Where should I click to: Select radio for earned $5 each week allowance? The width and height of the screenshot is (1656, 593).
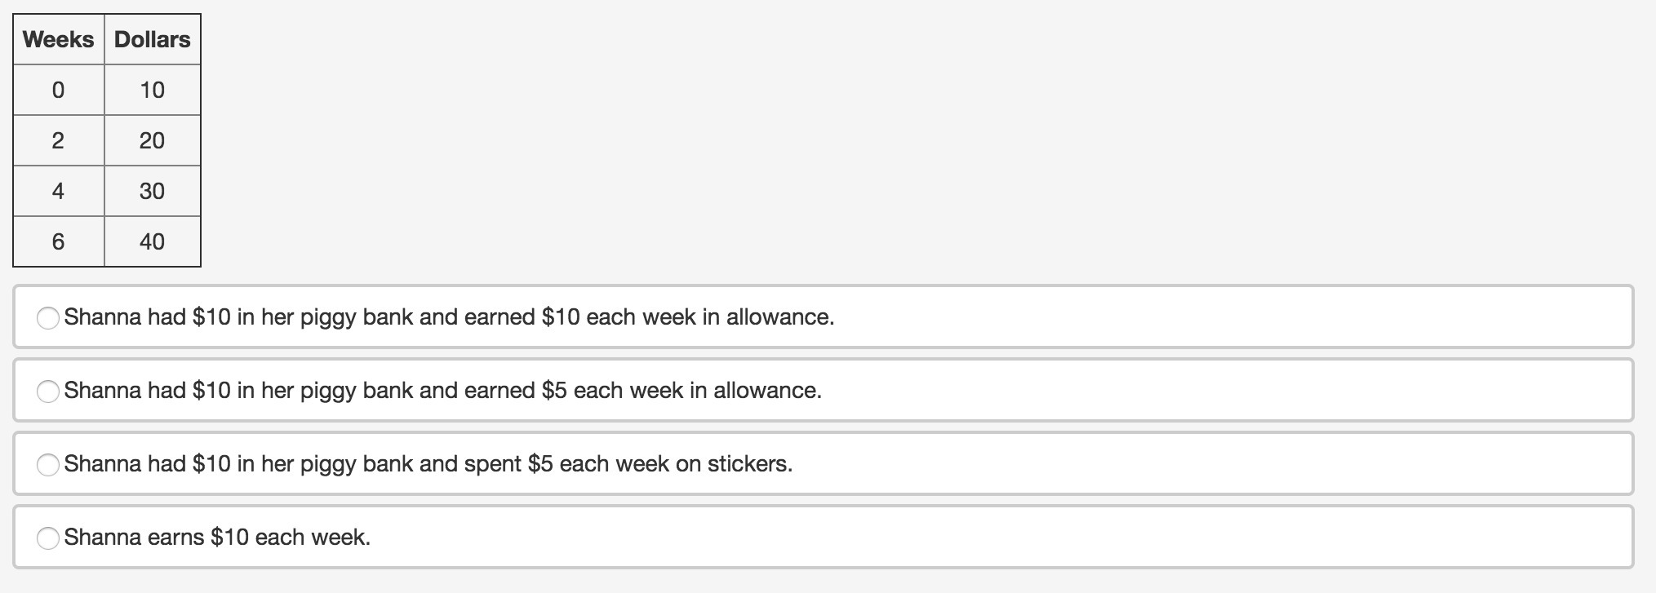tap(48, 391)
